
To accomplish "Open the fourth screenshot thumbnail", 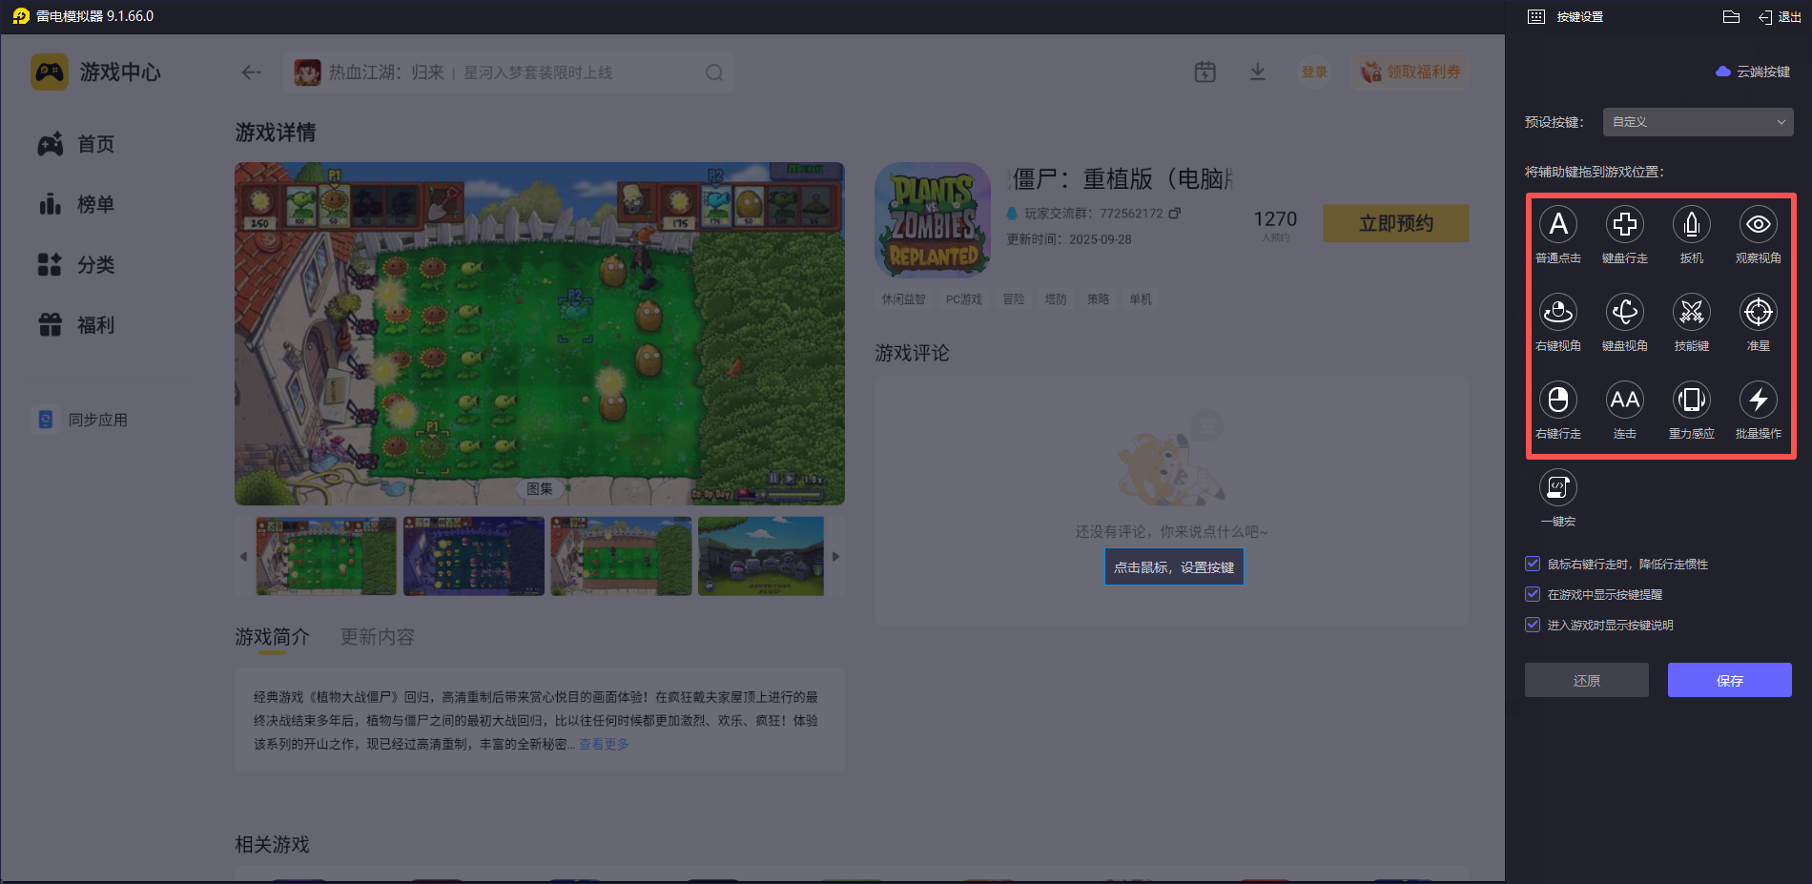I will click(x=761, y=556).
